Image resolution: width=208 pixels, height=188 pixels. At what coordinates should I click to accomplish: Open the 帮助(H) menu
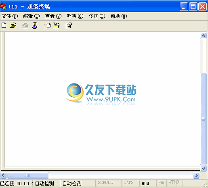tap(119, 16)
